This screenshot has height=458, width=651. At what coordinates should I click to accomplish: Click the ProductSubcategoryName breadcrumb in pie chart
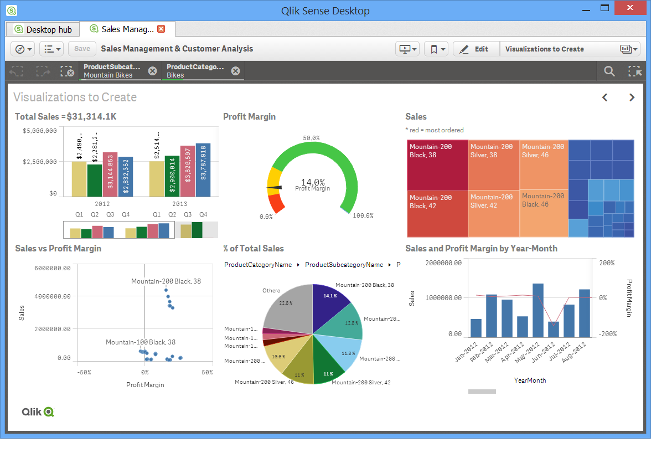click(344, 265)
